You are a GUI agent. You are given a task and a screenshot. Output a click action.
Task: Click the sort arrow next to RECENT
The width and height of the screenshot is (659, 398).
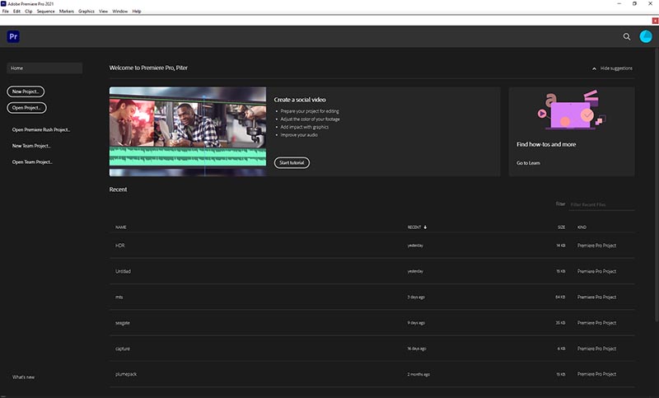pos(425,227)
